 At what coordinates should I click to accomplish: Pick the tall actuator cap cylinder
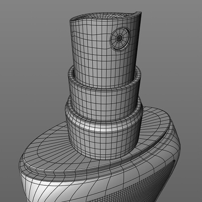pos(105,50)
